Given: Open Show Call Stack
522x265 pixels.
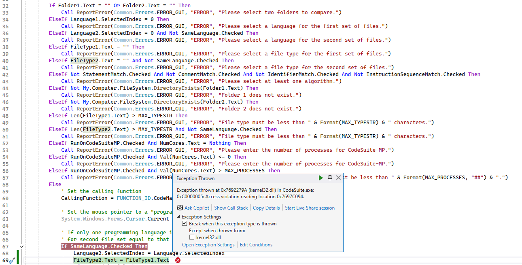Looking at the screenshot, I should (231, 208).
